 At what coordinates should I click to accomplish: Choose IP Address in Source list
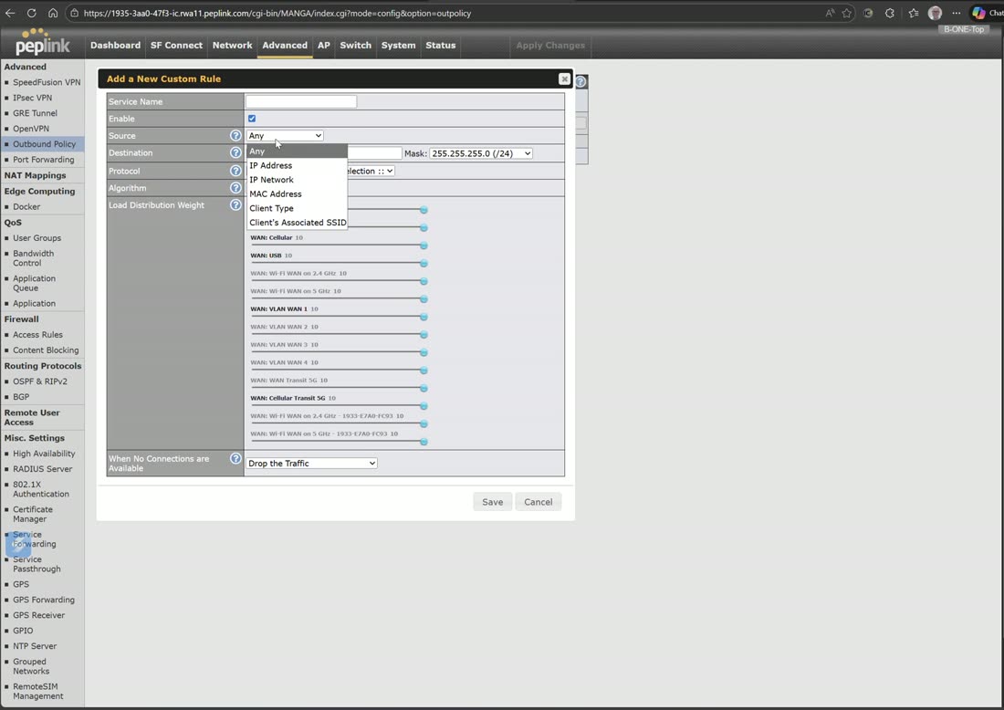[x=298, y=165]
